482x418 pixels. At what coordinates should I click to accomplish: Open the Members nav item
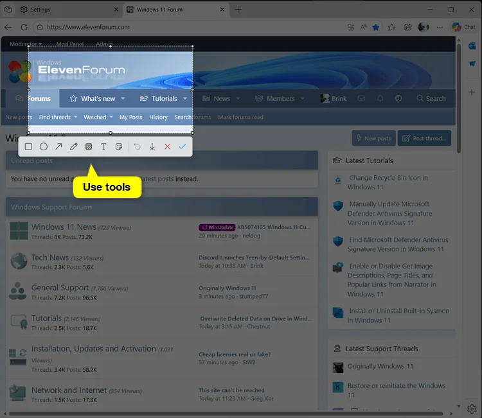coord(275,99)
